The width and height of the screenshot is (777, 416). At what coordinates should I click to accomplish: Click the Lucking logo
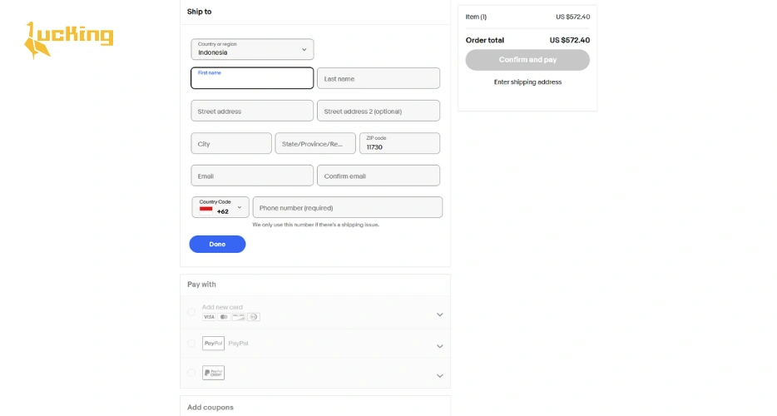(x=69, y=38)
